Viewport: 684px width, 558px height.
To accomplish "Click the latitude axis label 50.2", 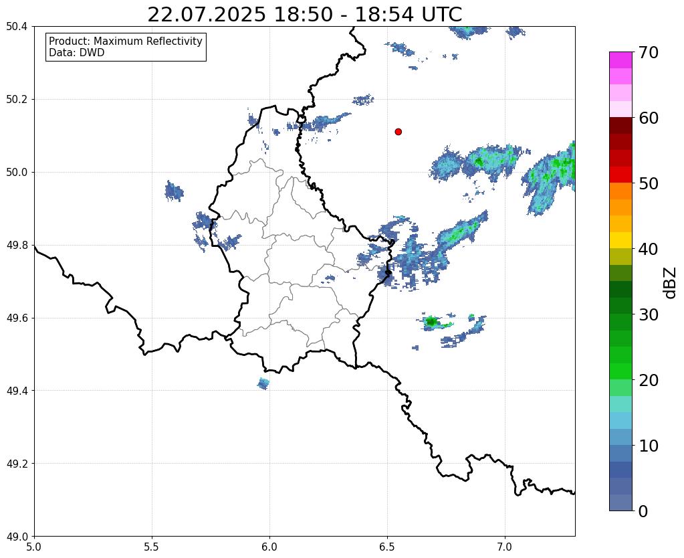I will click(17, 99).
